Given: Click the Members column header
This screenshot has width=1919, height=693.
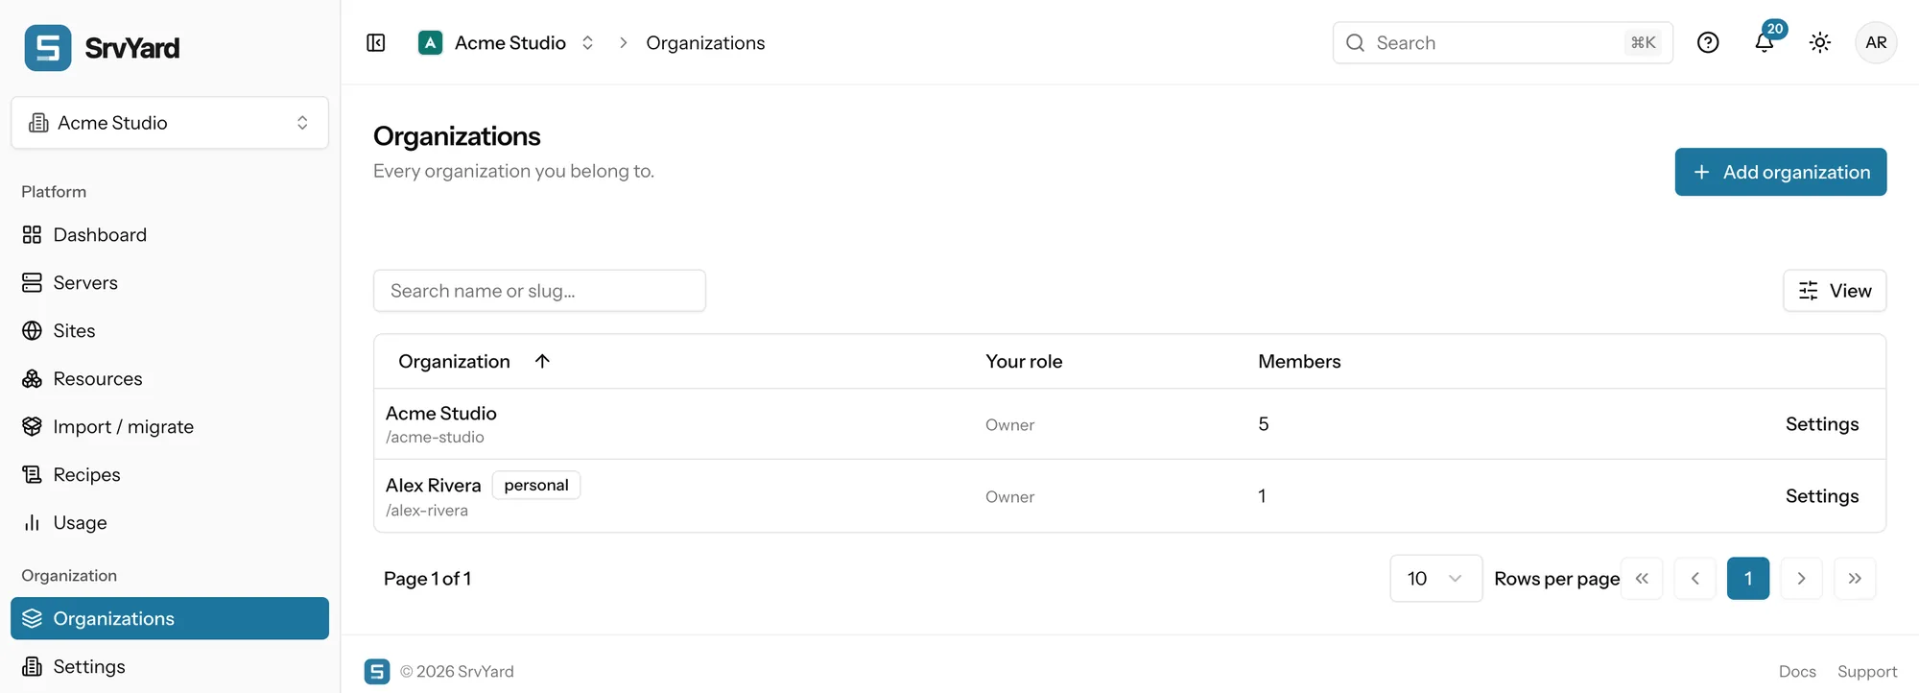Looking at the screenshot, I should click(1299, 361).
